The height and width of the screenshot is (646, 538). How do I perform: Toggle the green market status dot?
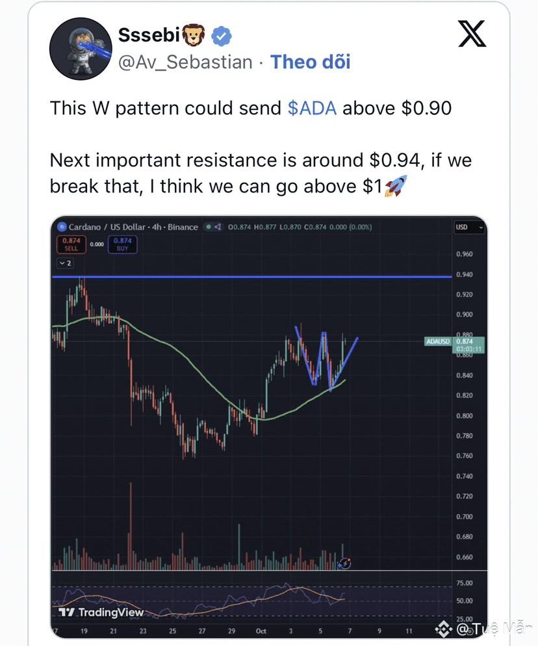209,227
